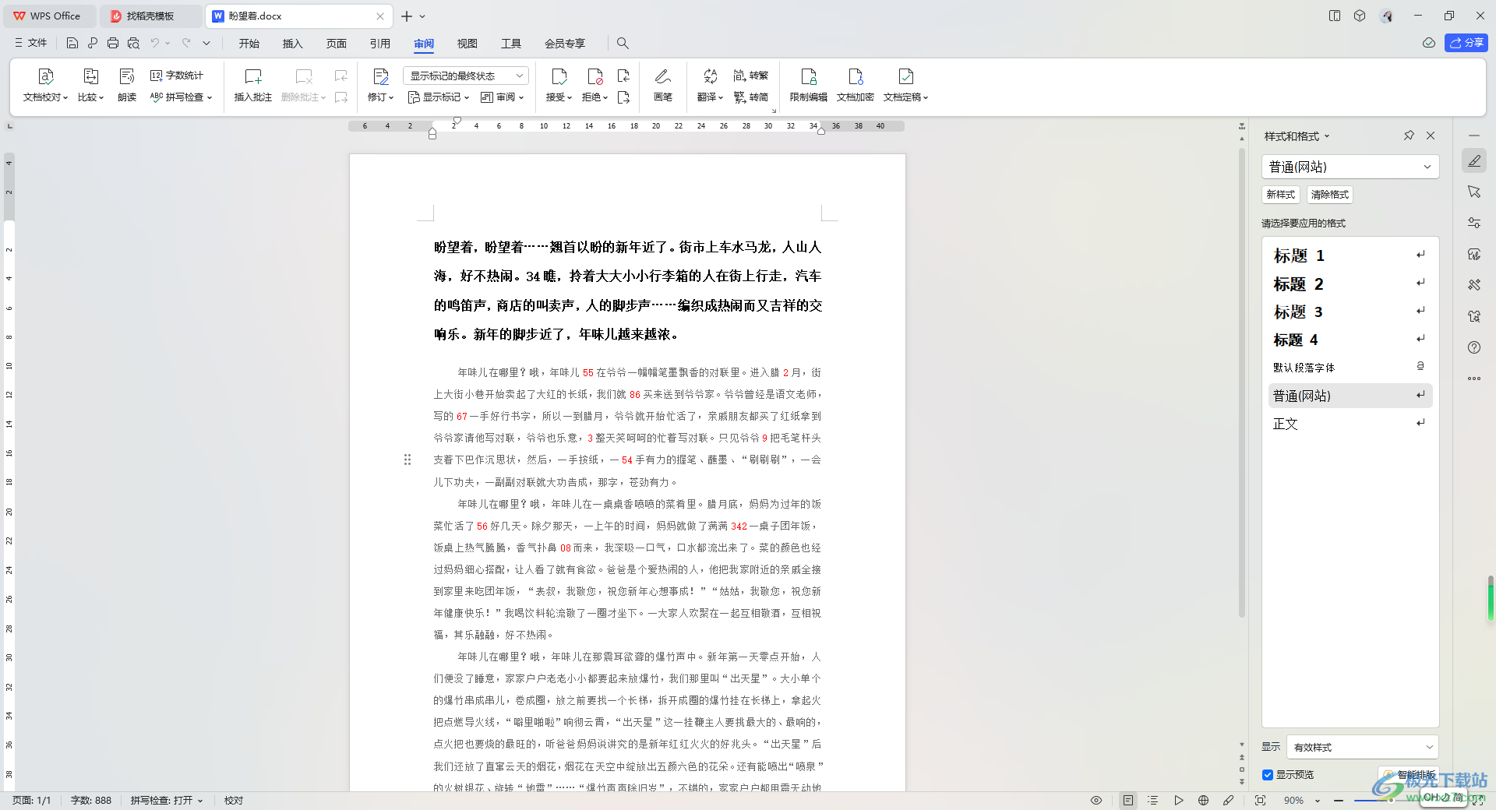Convert text with 转简 button
Viewport: 1496px width, 810px height.
(751, 97)
